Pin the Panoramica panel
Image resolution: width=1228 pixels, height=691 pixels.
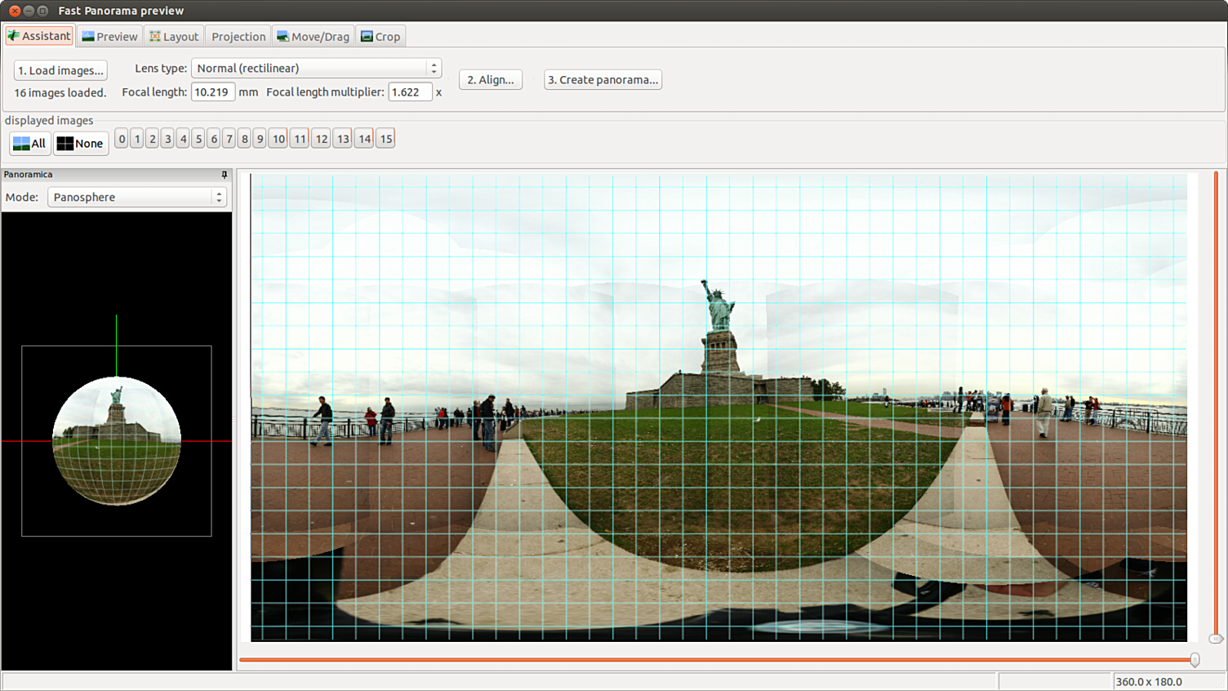[x=225, y=175]
